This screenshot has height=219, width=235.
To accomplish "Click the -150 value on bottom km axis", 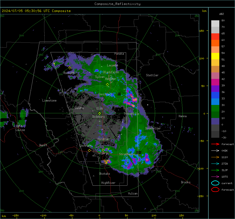I will (x=15, y=215).
